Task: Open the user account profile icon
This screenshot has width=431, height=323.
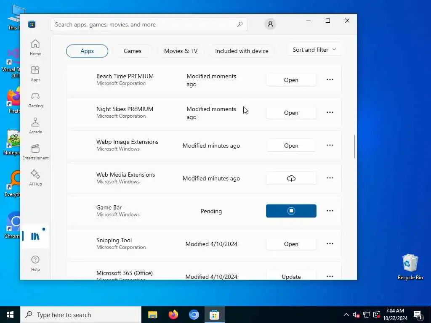Action: click(270, 24)
